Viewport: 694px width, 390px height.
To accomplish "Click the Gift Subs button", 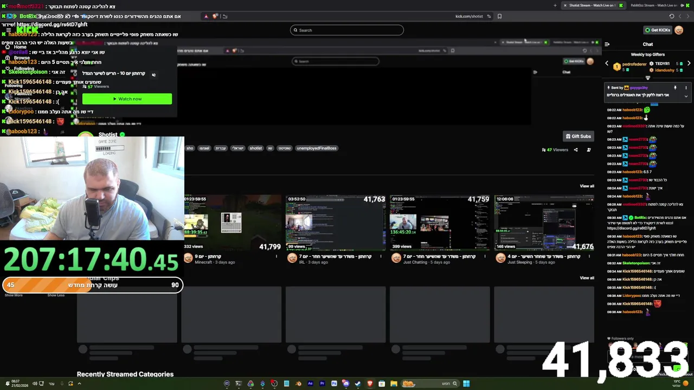I will point(578,136).
